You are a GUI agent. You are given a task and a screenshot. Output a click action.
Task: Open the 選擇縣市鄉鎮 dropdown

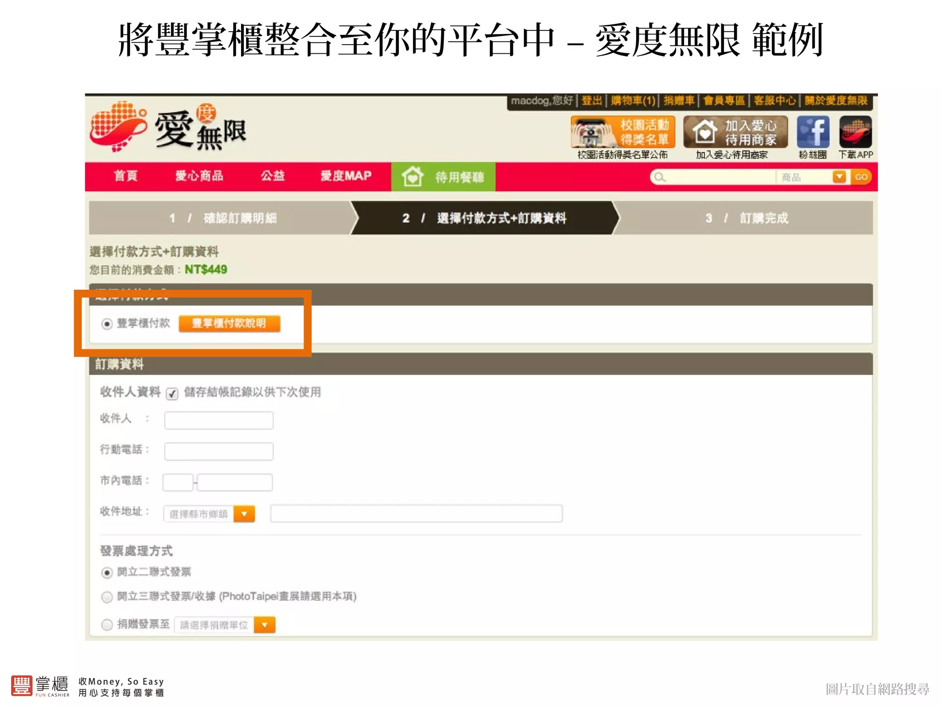click(209, 514)
